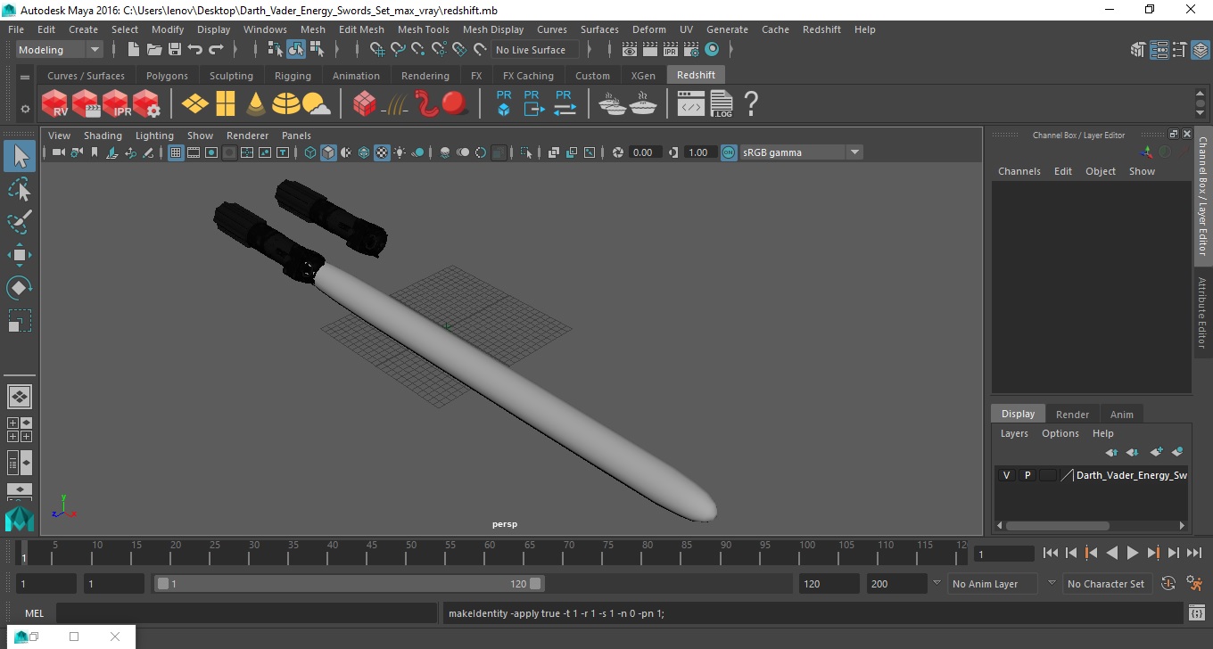The height and width of the screenshot is (649, 1213).
Task: Click the Render Settings clapper icon
Action: click(690, 50)
